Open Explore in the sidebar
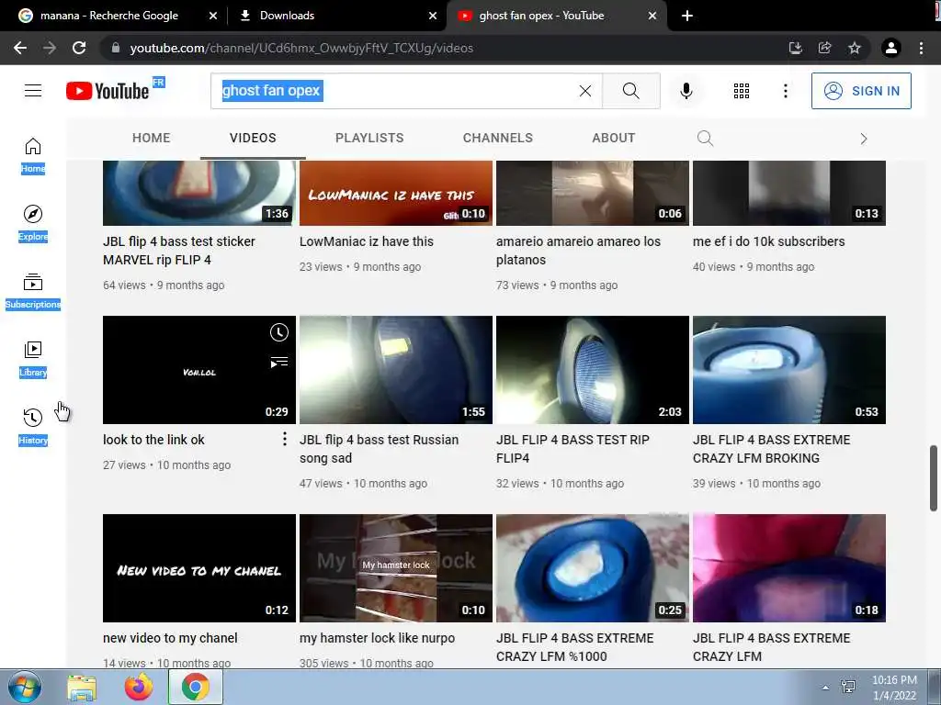 (33, 224)
